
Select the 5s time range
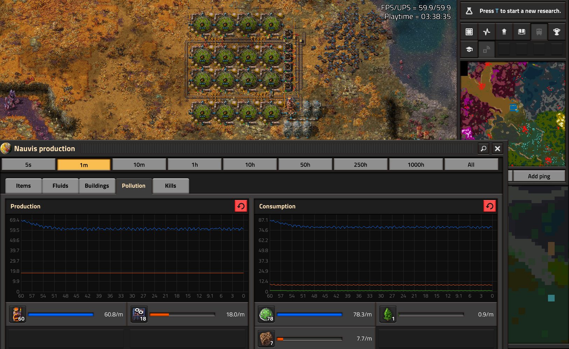[x=28, y=164]
